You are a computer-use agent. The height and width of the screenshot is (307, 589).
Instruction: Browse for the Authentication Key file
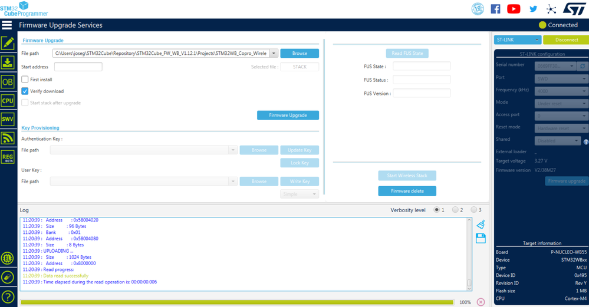click(x=259, y=150)
